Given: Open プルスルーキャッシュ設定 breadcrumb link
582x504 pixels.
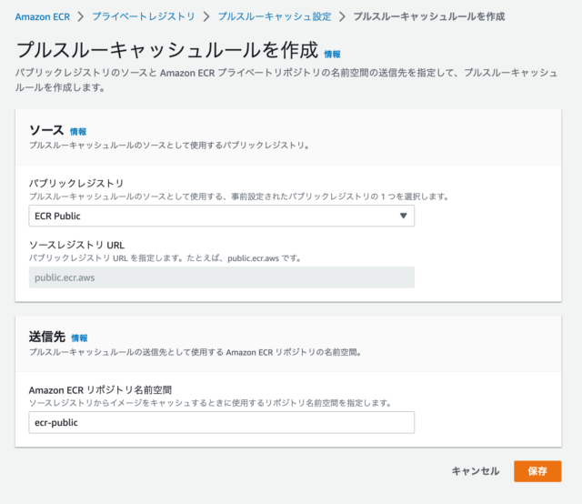Looking at the screenshot, I should [274, 16].
